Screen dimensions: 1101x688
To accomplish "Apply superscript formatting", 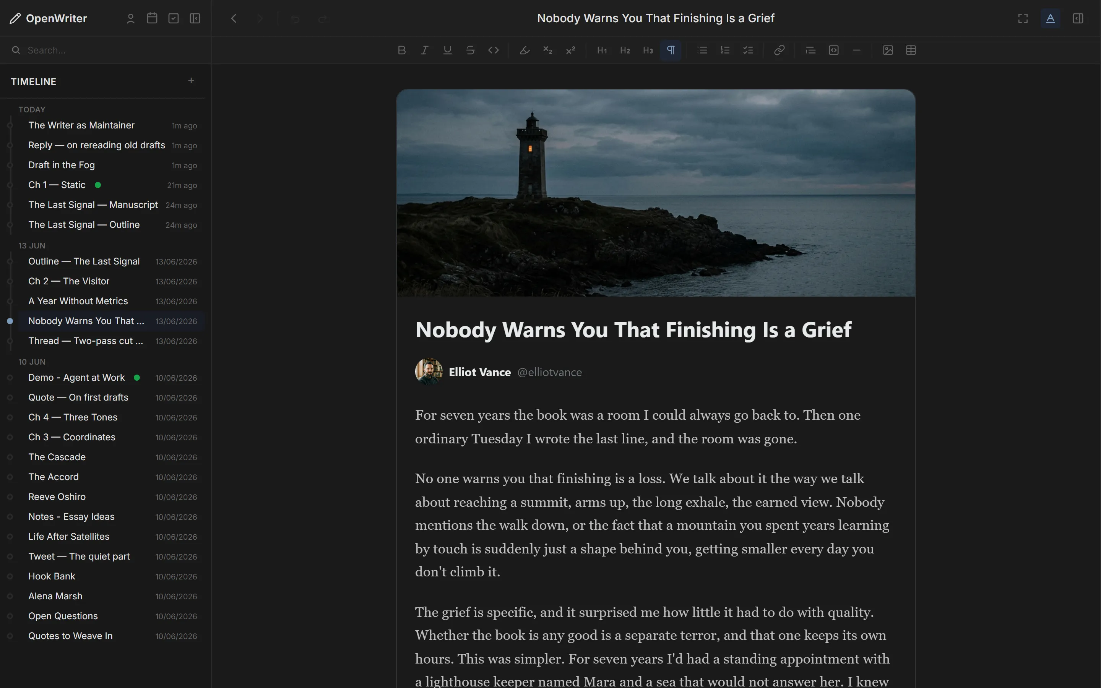I will click(570, 50).
